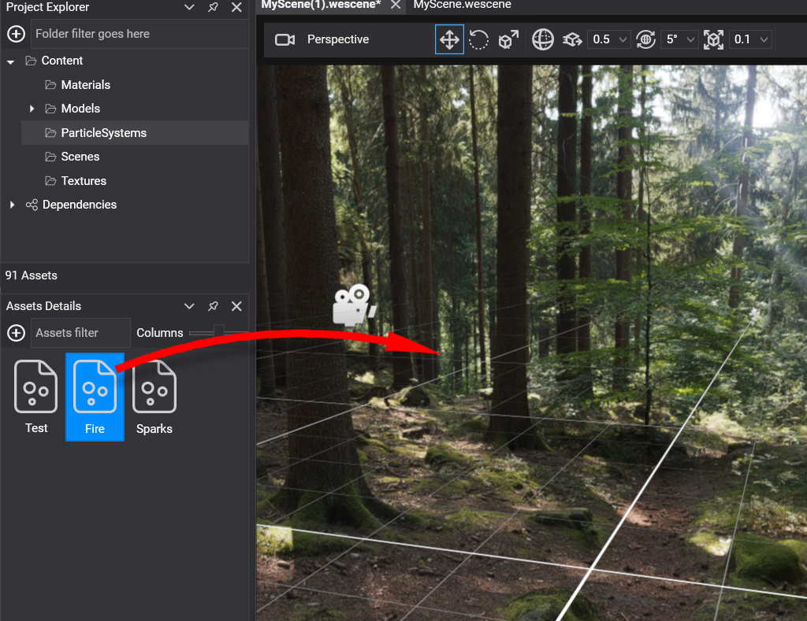The height and width of the screenshot is (621, 807).
Task: Click the add folder plus icon
Action: pos(16,34)
